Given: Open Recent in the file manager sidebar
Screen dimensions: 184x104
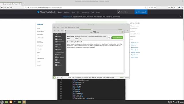Looking at the screenshot, I should coord(59,55).
